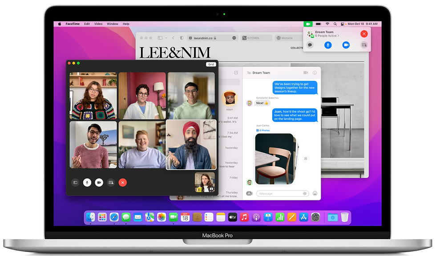Open Messages apps button beside text field
The height and width of the screenshot is (256, 436).
[249, 193]
